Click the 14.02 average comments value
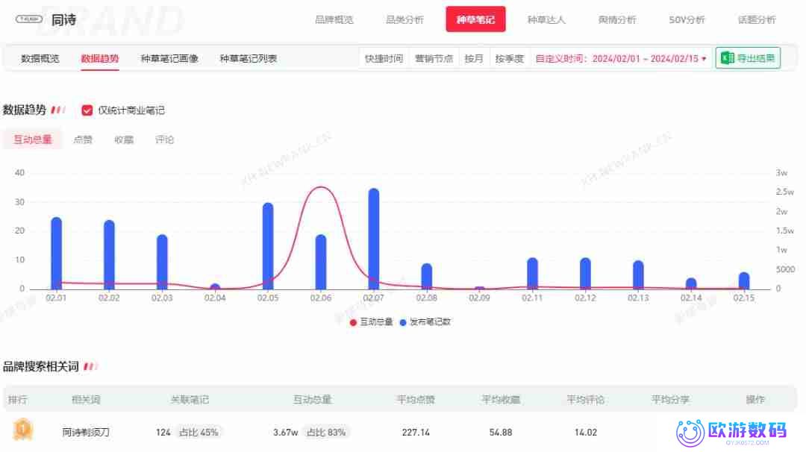806x452 pixels. pyautogui.click(x=586, y=433)
